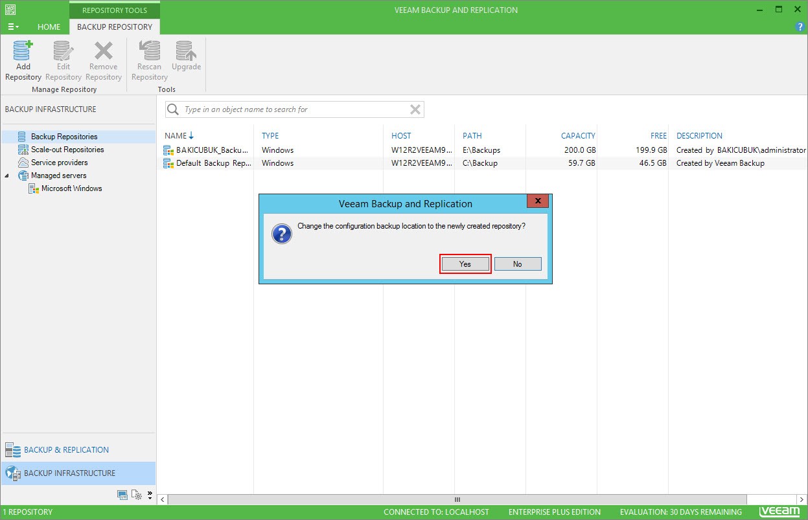Click 'ENTERPRISE PLUS EDITION' in status bar
808x520 pixels.
[555, 512]
